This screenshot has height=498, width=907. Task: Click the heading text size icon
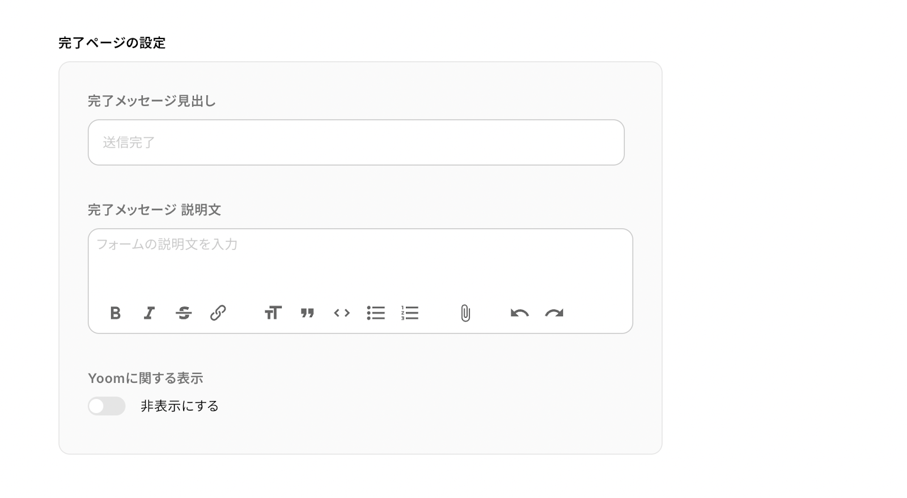click(273, 313)
